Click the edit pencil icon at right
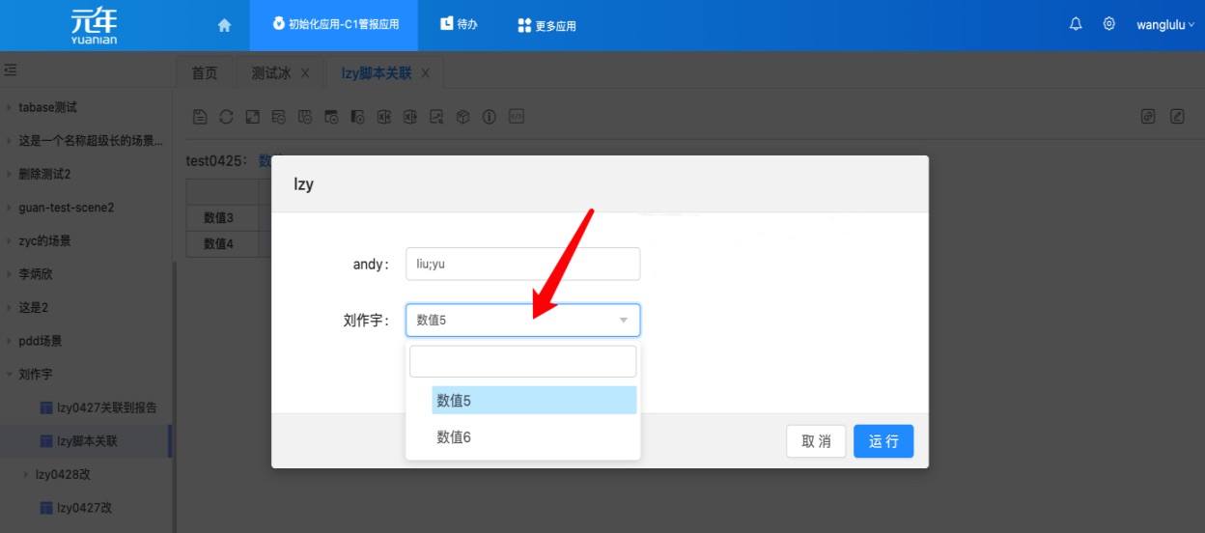1205x533 pixels. [1177, 117]
